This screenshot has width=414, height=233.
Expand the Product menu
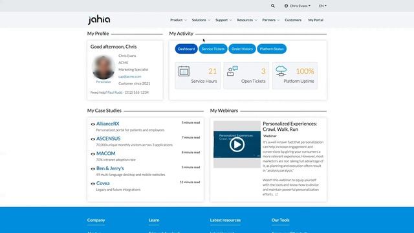point(179,20)
